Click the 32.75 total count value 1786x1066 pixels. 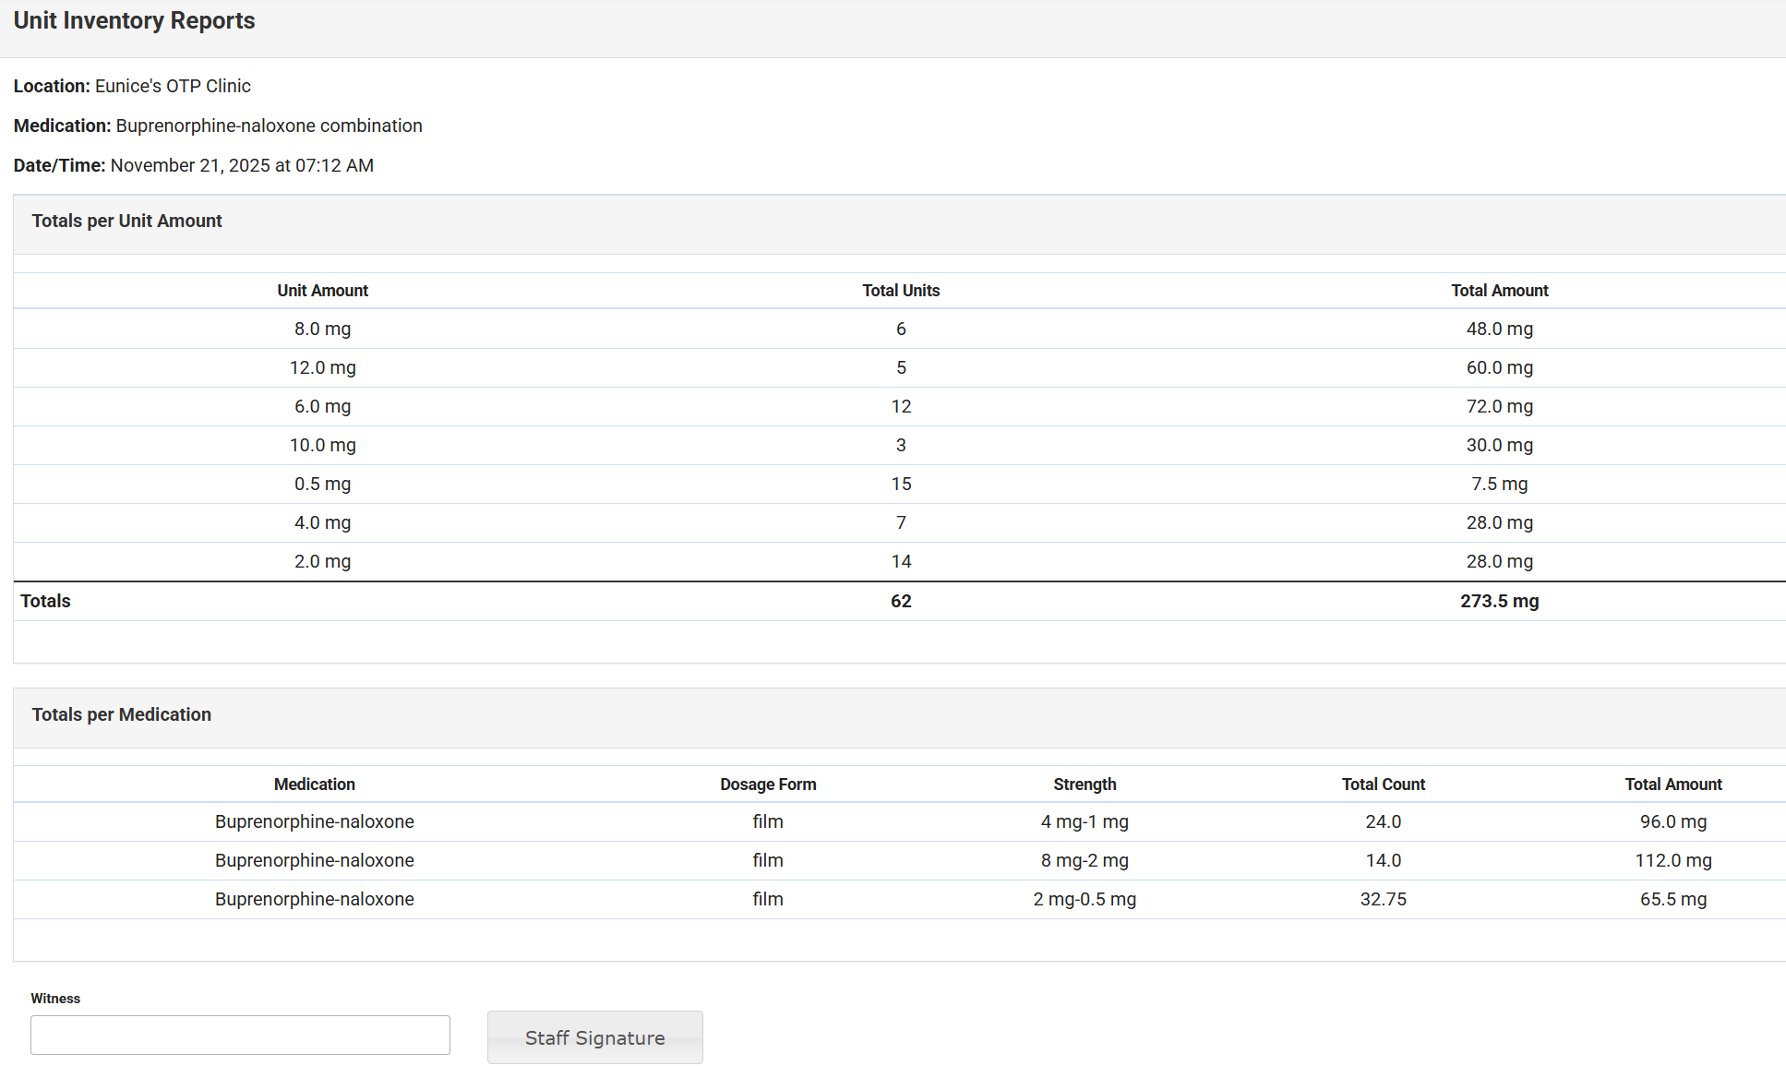pyautogui.click(x=1382, y=900)
